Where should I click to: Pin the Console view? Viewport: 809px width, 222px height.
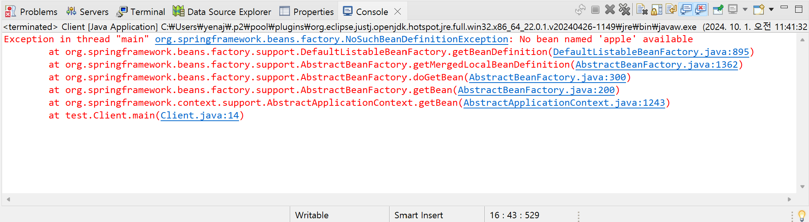[718, 10]
